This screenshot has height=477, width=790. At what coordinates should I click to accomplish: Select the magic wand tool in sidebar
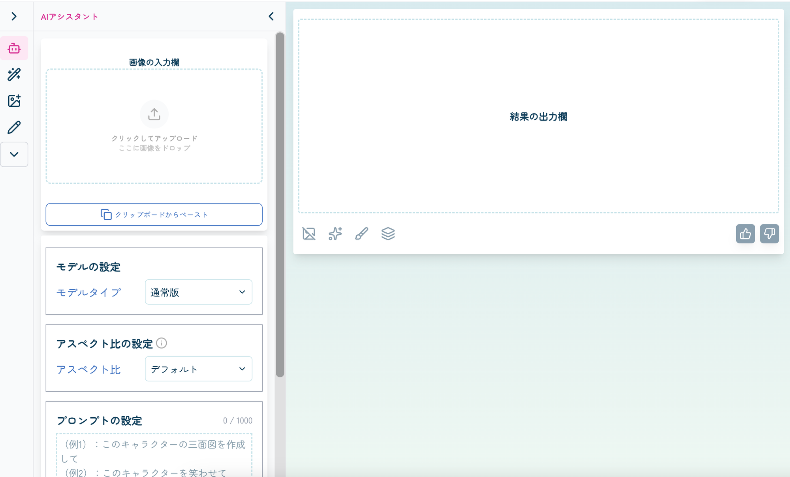click(14, 74)
